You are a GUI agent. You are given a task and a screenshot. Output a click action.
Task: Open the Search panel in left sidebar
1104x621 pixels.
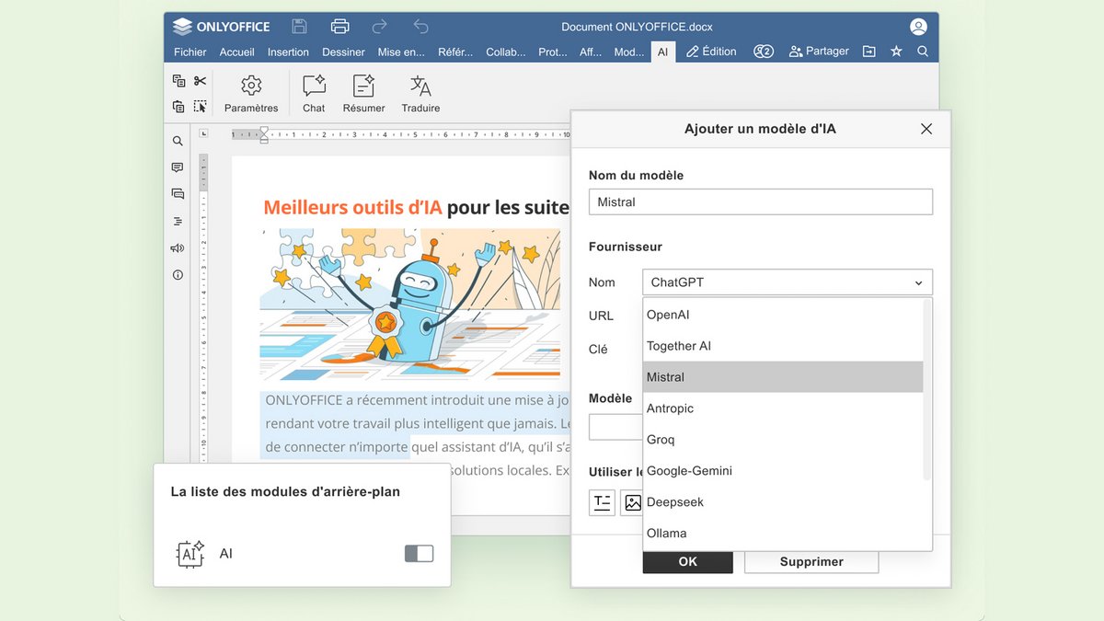pos(178,142)
